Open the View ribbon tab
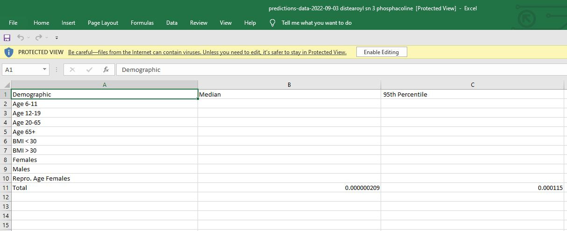567x231 pixels. [x=226, y=22]
